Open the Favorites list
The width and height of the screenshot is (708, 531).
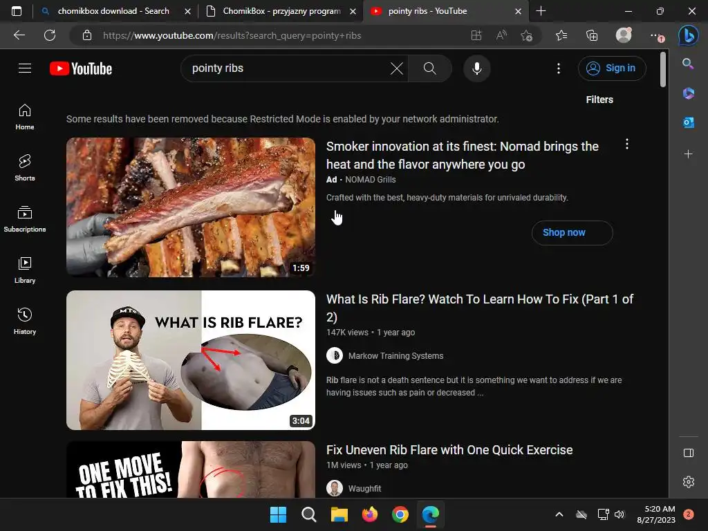[561, 35]
